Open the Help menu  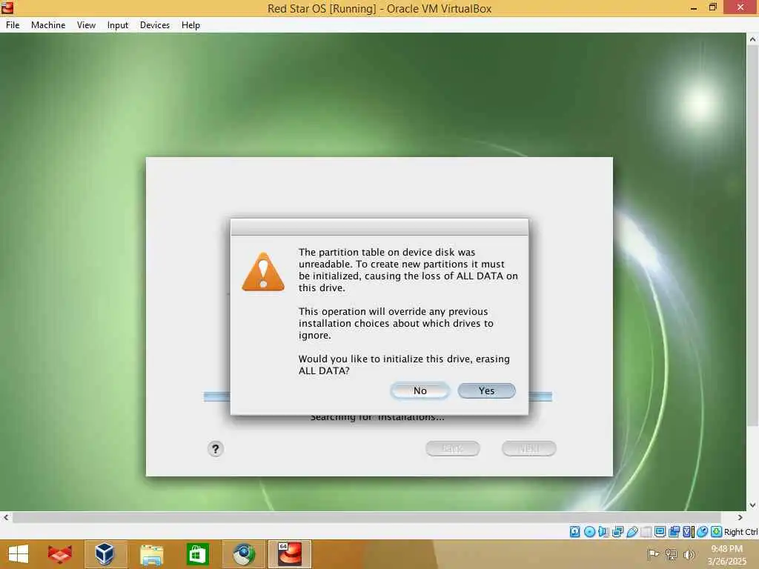tap(190, 25)
